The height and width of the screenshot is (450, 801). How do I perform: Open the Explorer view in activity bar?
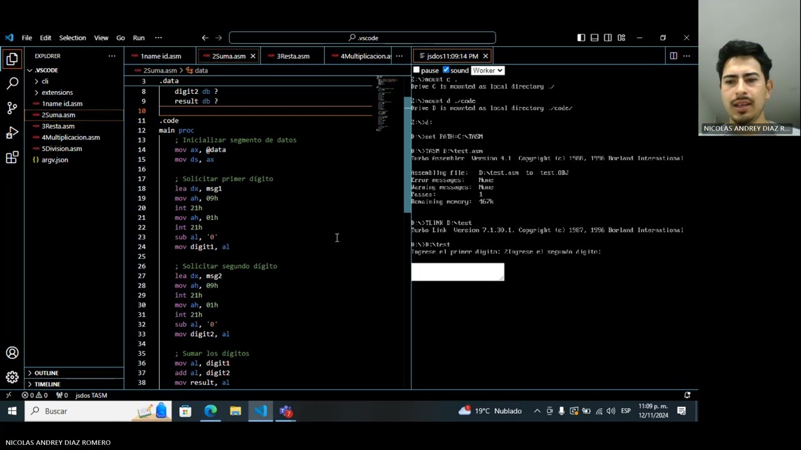pos(12,59)
